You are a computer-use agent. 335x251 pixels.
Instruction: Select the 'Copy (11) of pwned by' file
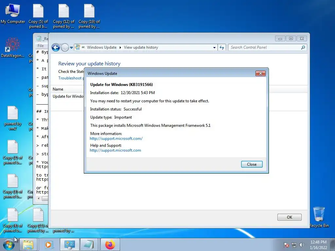(38, 220)
